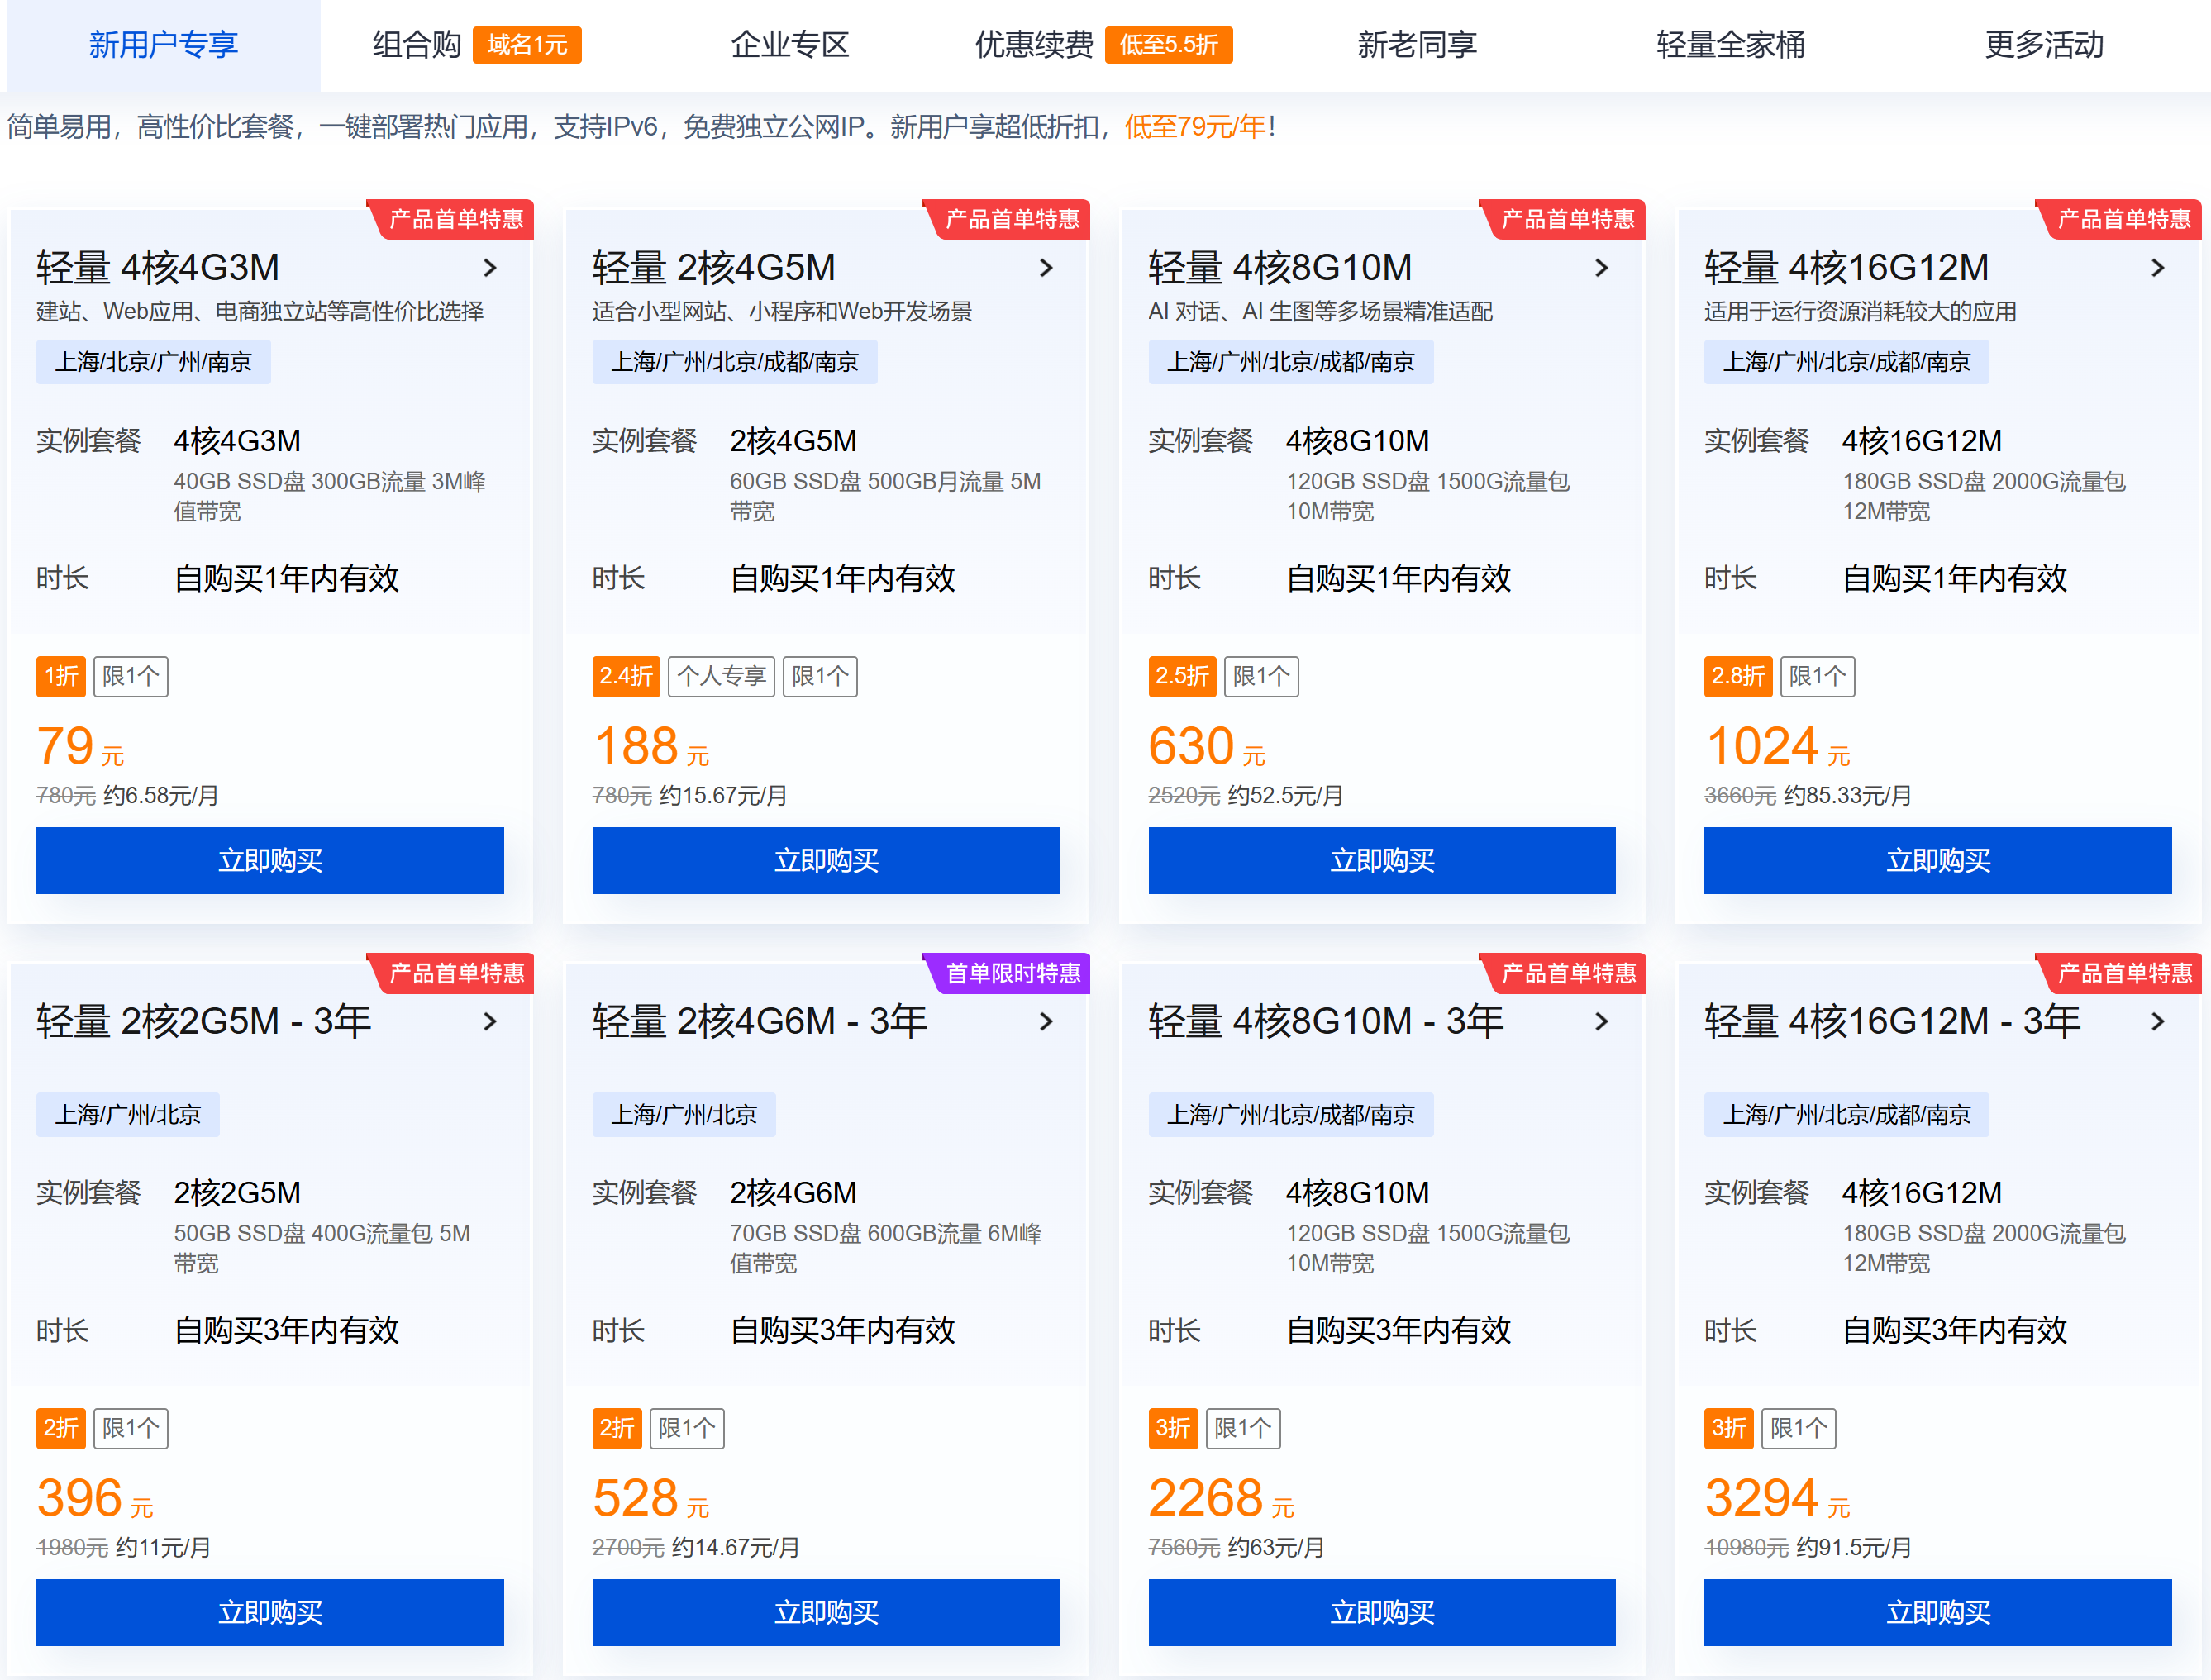Expand chevron on 轻量 2核2G5M - 3年 card
2211x1680 pixels.
490,1022
